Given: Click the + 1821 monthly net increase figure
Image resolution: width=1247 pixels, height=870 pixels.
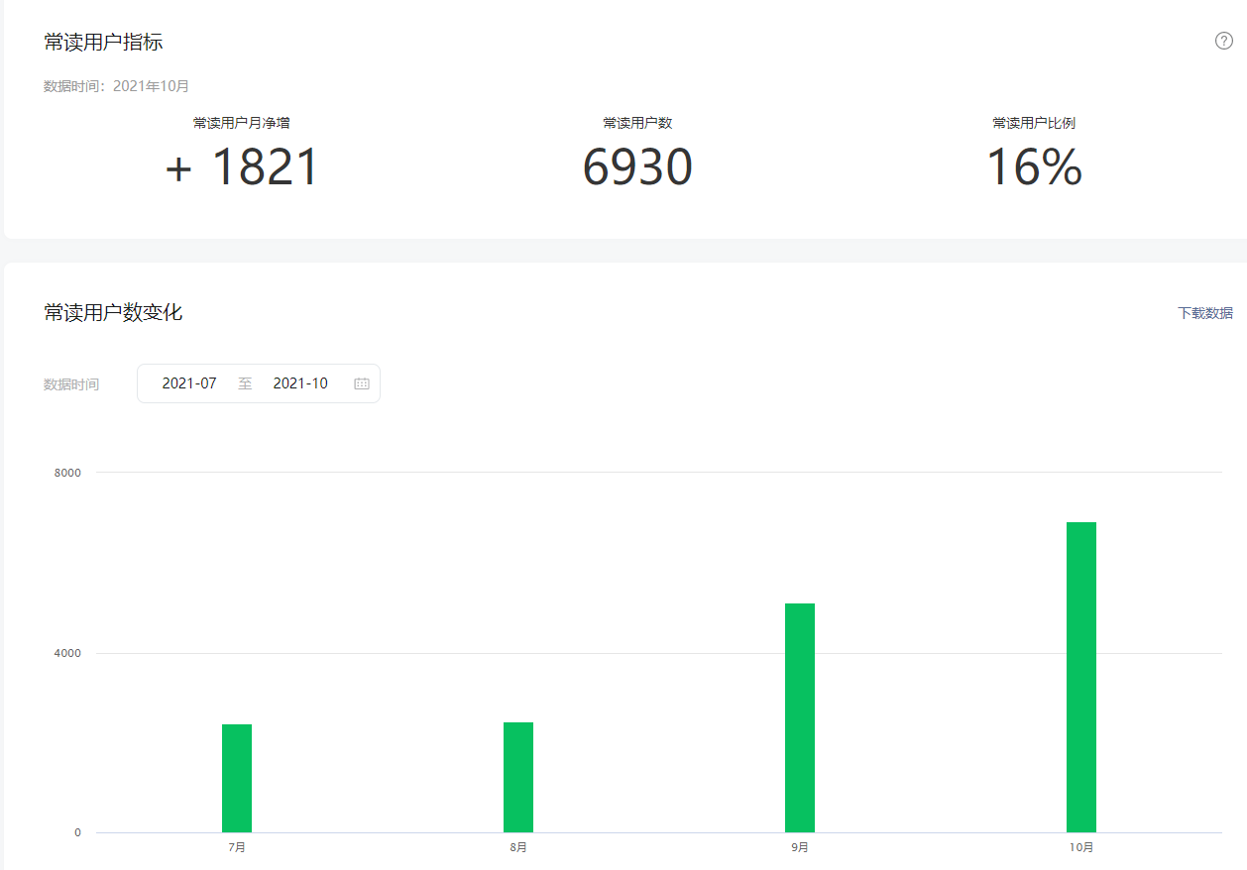Looking at the screenshot, I should point(242,166).
